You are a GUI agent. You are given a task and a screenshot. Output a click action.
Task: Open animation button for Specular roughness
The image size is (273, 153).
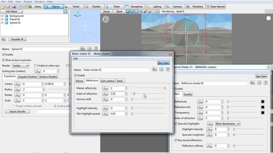pos(209,135)
